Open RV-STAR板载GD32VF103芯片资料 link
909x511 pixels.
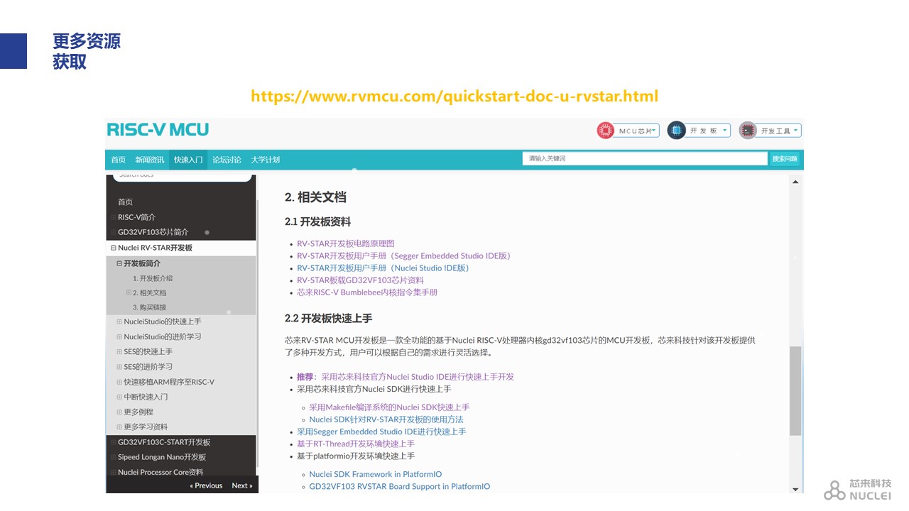pos(360,280)
